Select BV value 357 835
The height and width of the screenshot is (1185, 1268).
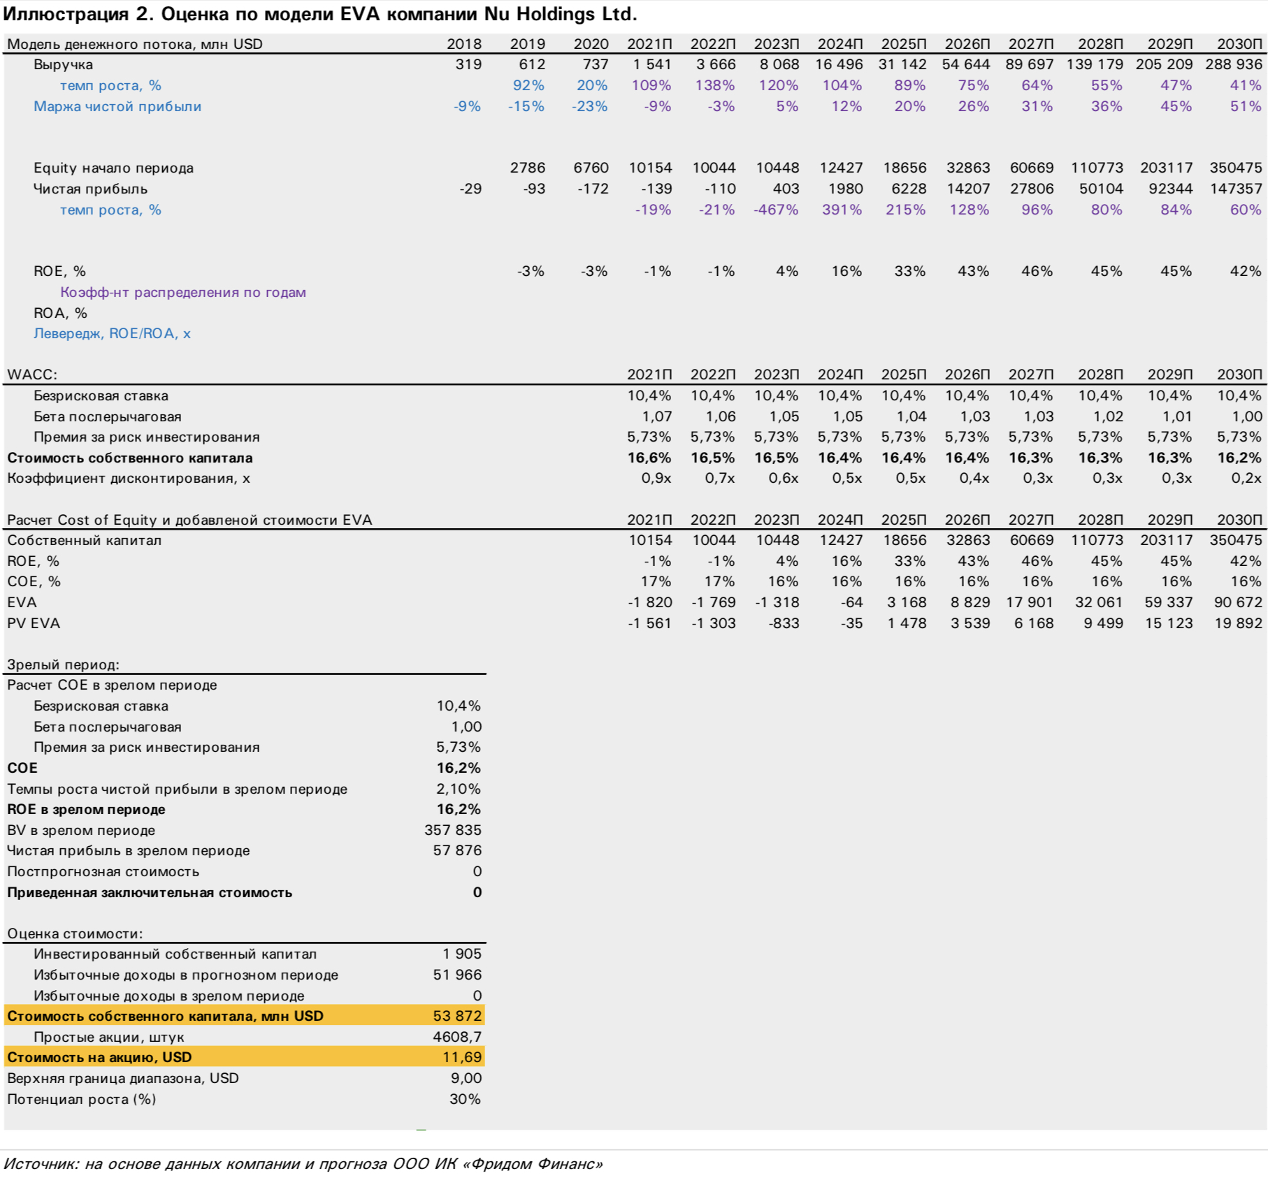pyautogui.click(x=453, y=830)
